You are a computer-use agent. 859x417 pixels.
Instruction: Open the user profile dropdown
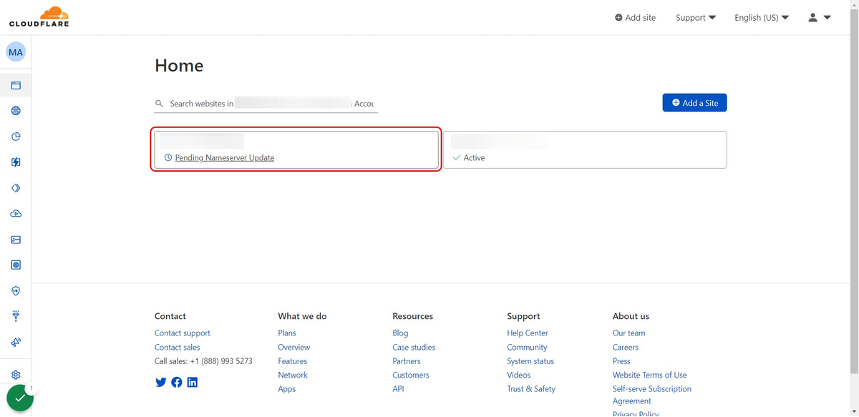pos(819,18)
